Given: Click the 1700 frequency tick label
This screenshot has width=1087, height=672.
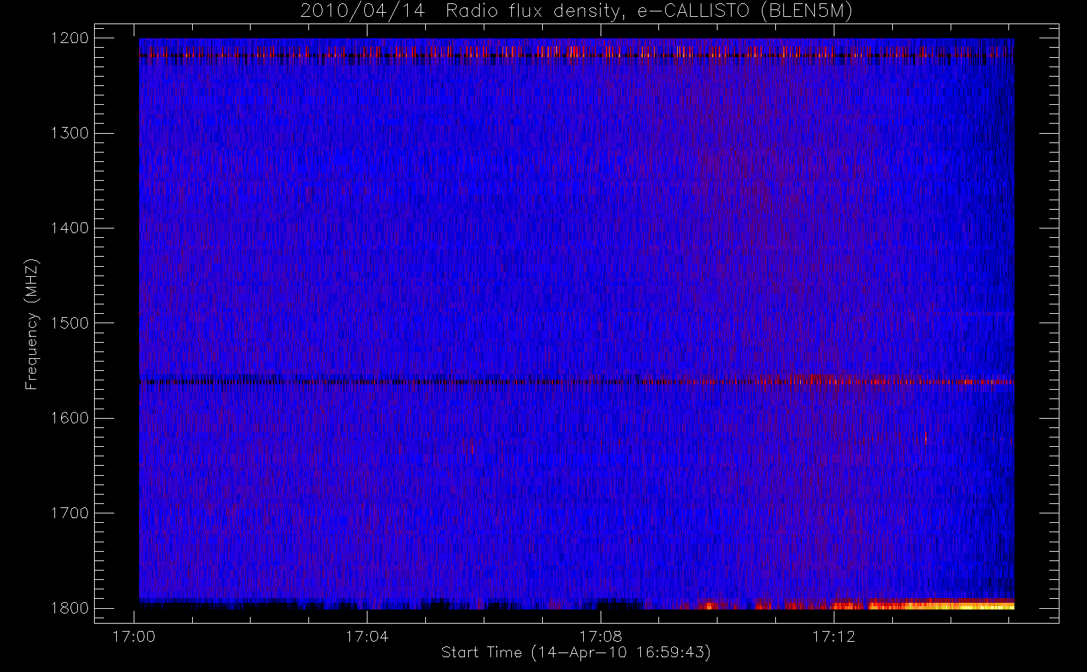Looking at the screenshot, I should point(70,513).
